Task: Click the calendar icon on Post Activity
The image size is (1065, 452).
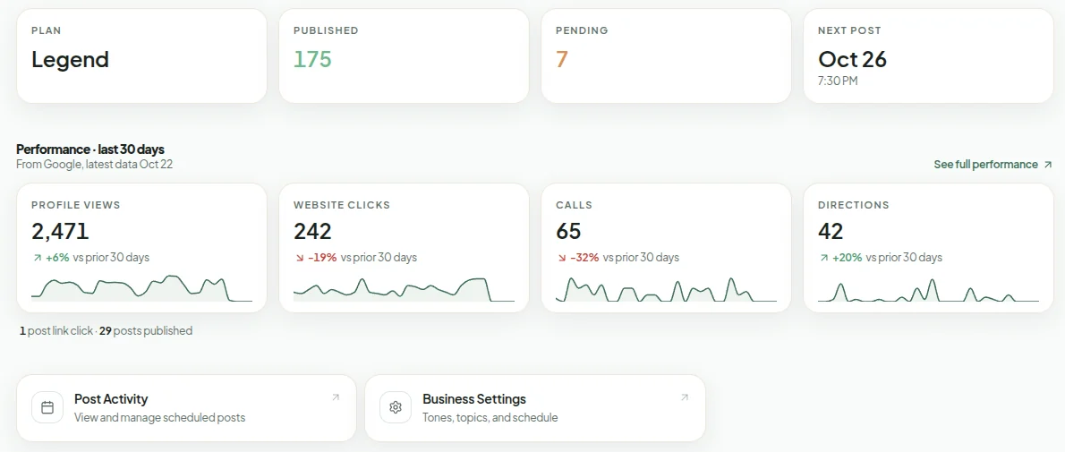Action: [x=47, y=407]
